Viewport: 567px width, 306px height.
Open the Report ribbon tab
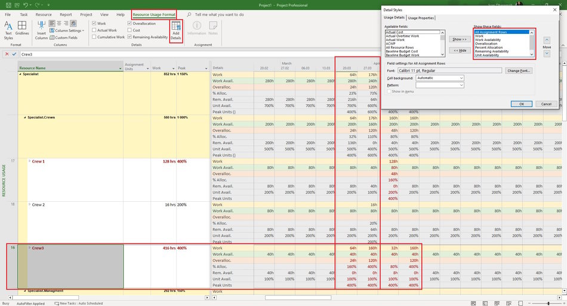pos(66,14)
